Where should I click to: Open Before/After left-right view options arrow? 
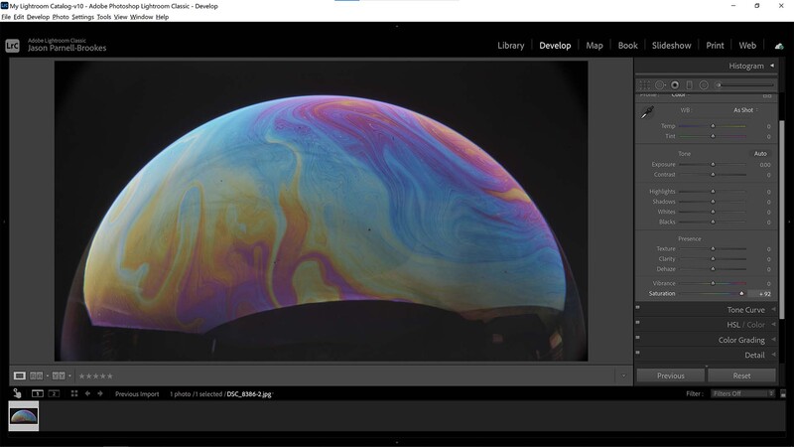point(47,376)
